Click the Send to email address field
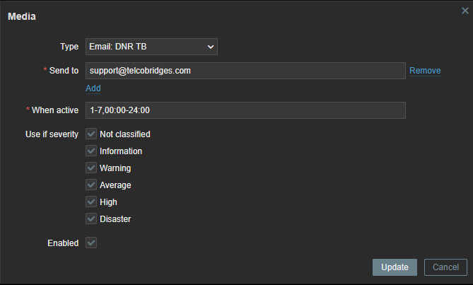This screenshot has width=473, height=285. (245, 71)
